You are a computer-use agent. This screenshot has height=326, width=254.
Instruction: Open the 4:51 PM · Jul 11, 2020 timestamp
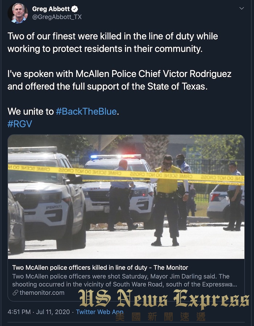(38, 312)
